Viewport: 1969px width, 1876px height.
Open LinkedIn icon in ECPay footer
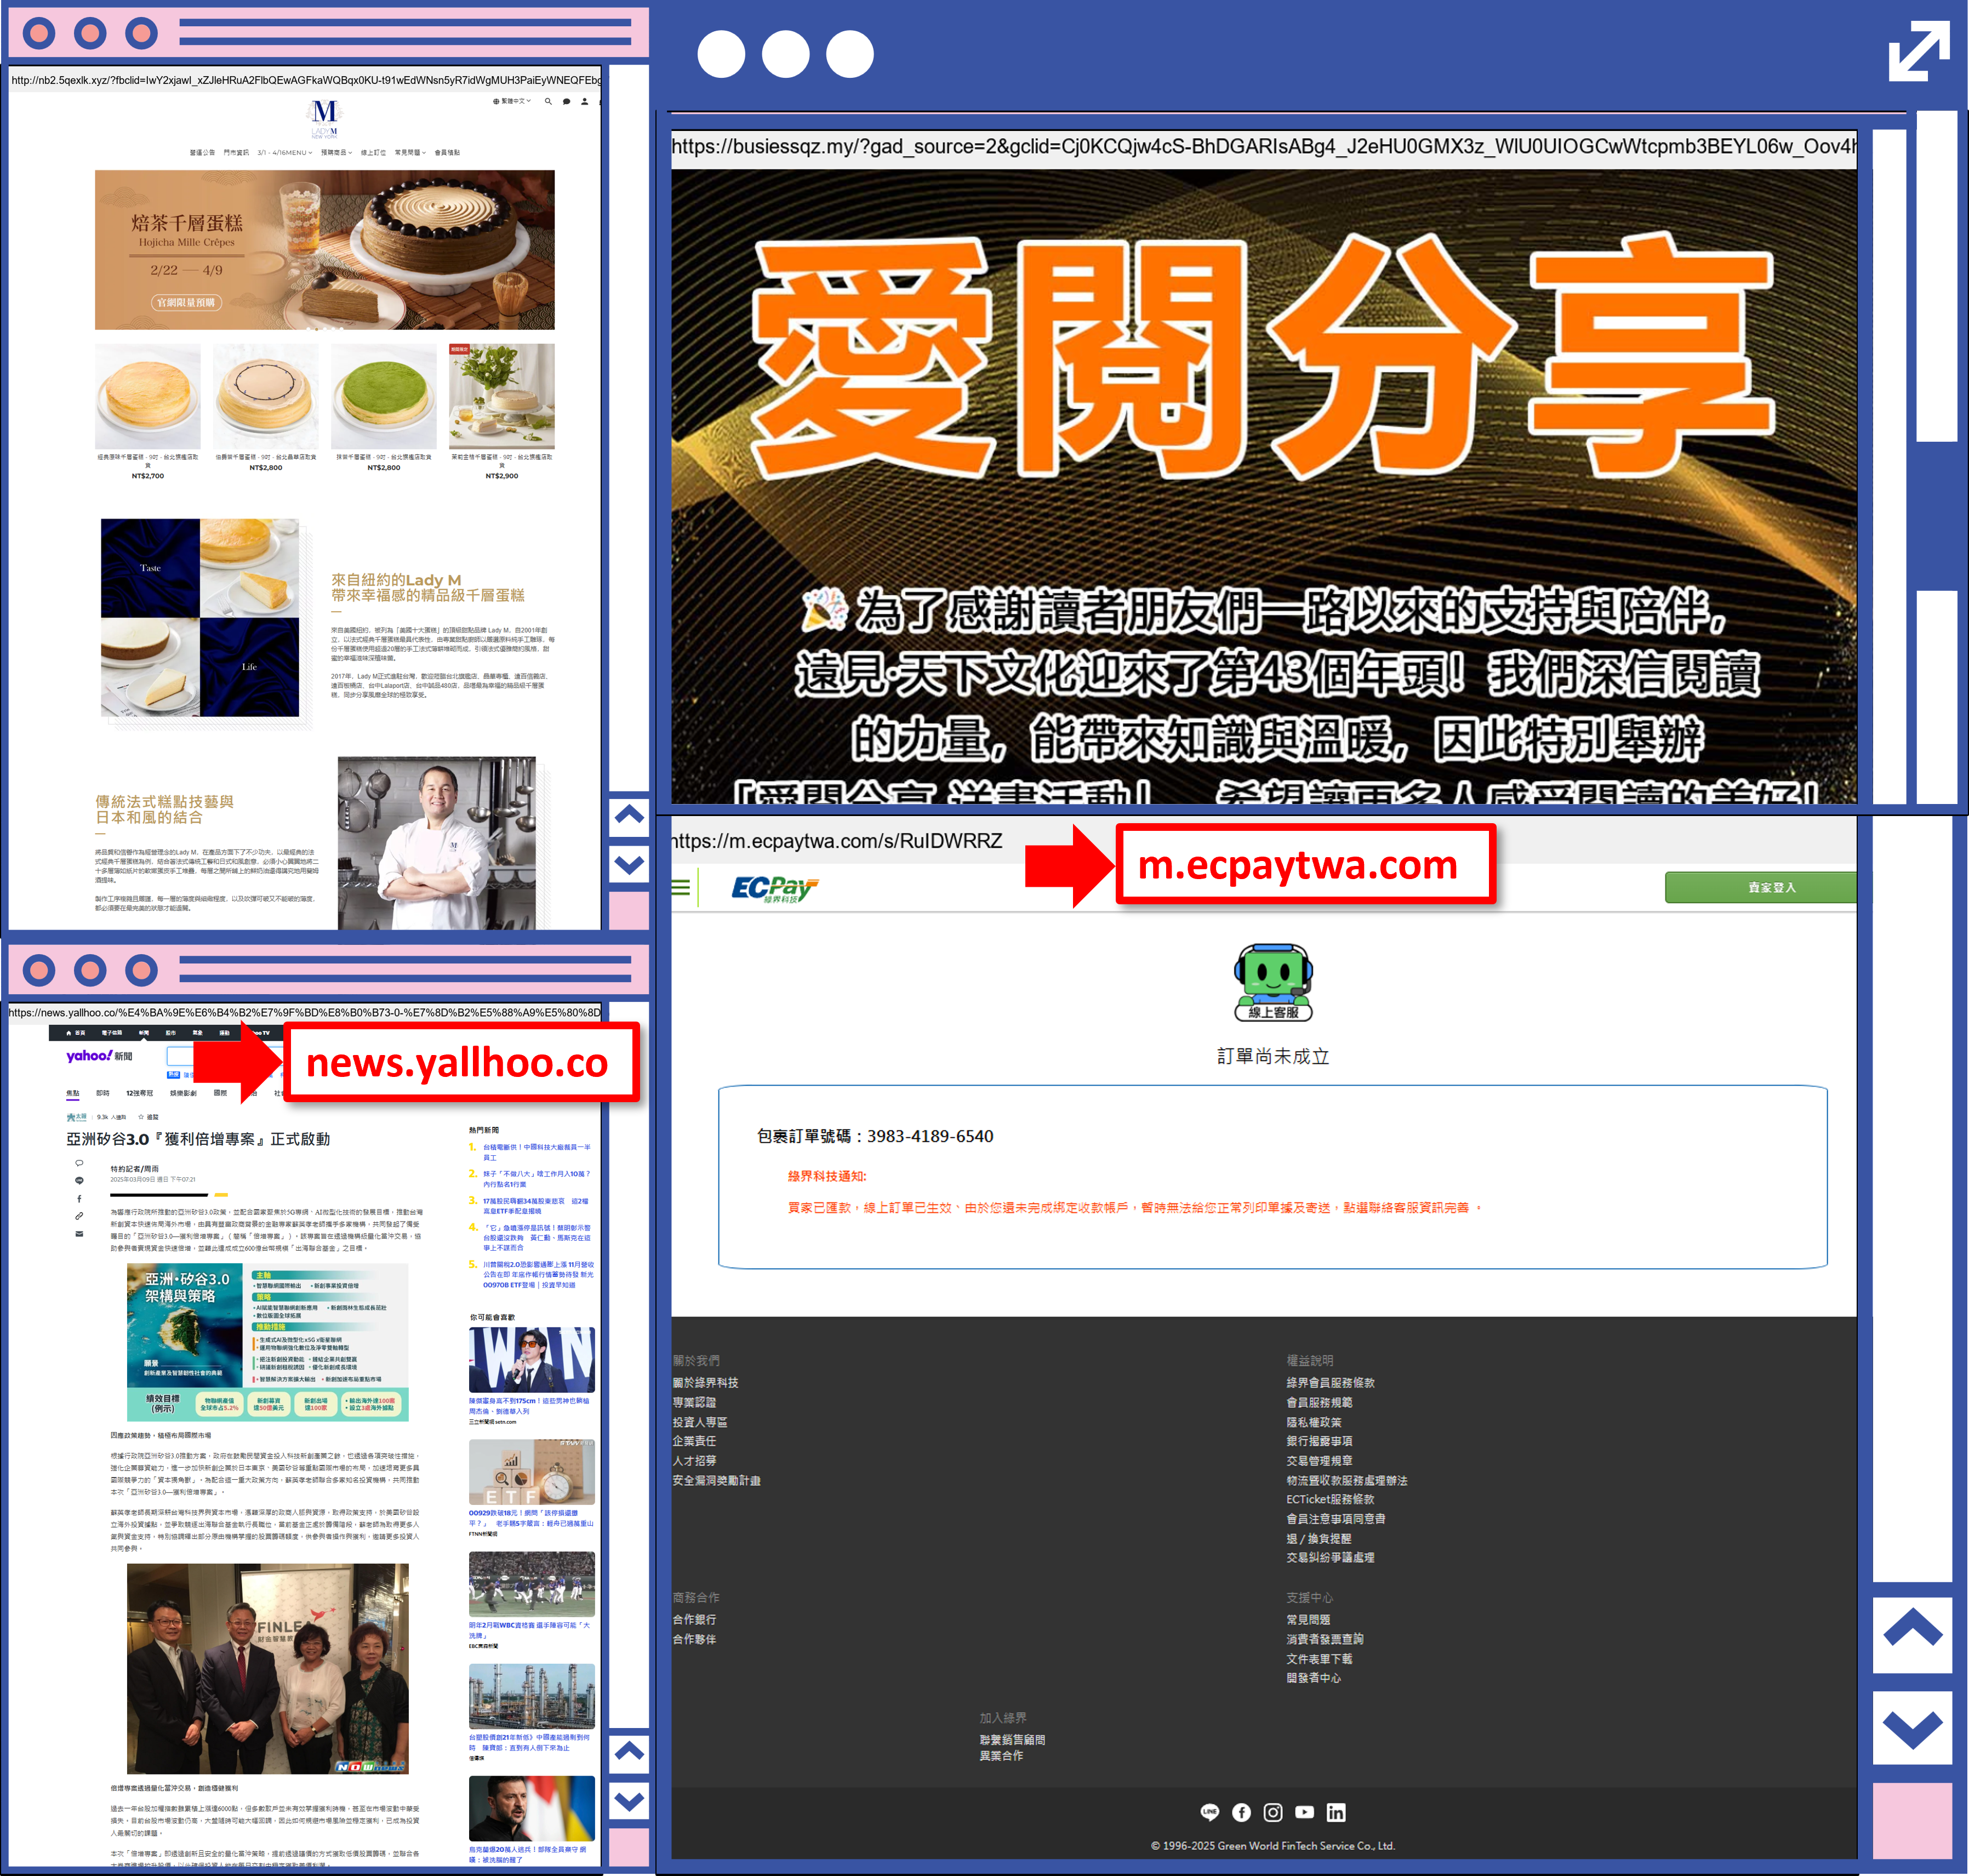pos(1336,1811)
